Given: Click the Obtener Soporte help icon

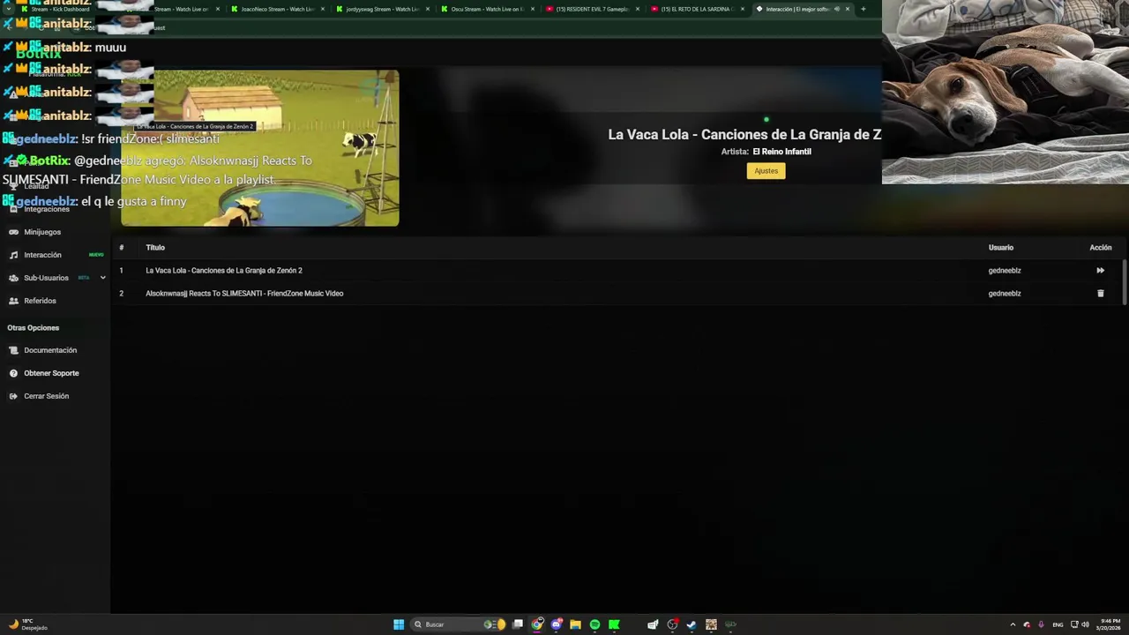Looking at the screenshot, I should (x=13, y=373).
